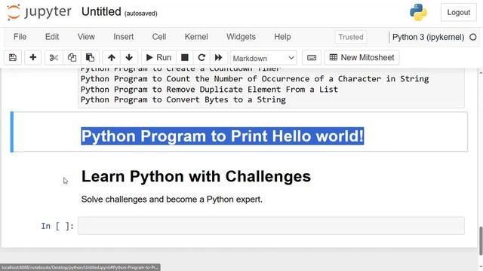The width and height of the screenshot is (483, 271).
Task: Click the Trusted notebook indicator
Action: pyautogui.click(x=351, y=37)
